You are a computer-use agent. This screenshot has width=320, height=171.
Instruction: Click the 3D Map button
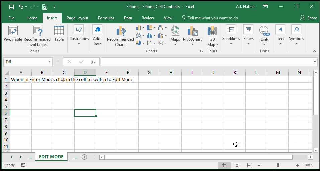212,36
